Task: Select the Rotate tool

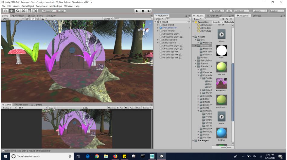Action: [x=18, y=11]
